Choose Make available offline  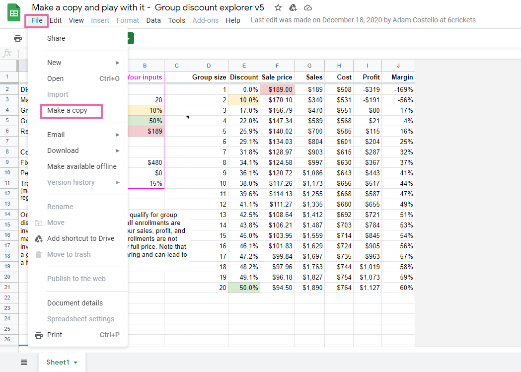click(82, 166)
